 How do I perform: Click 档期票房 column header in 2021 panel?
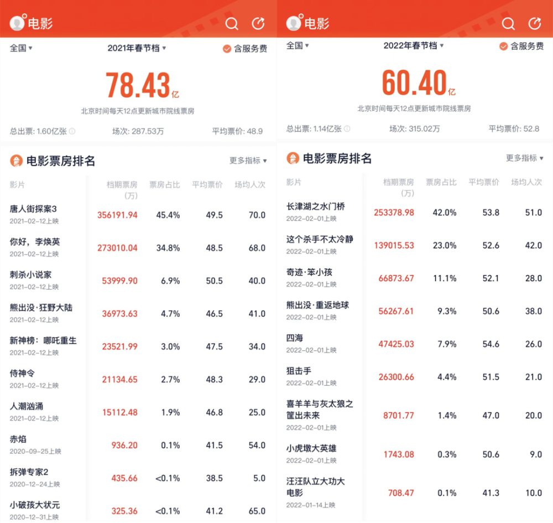[x=122, y=190]
